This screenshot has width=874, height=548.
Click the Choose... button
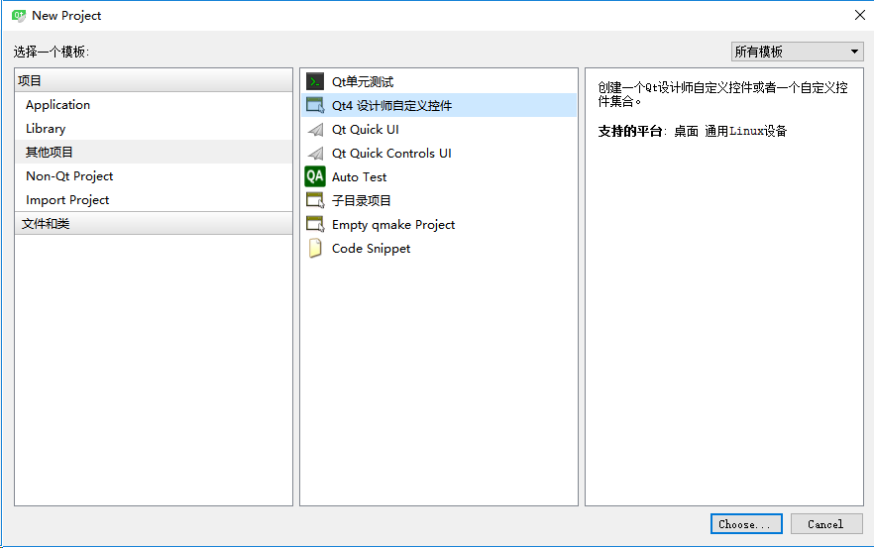tap(746, 524)
